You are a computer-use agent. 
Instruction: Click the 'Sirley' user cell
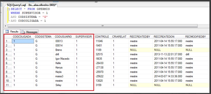coord(64,85)
